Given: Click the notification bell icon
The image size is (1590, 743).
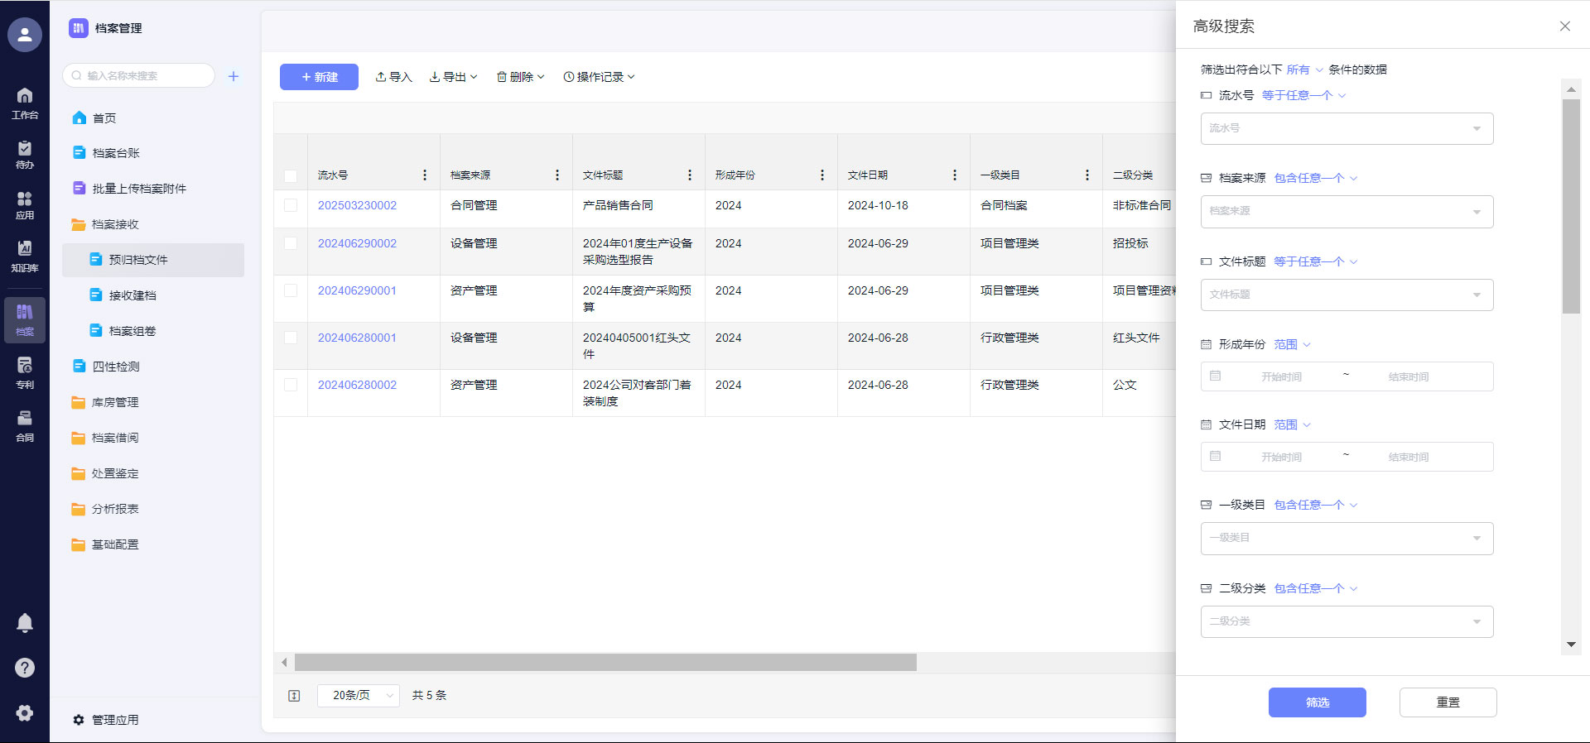Looking at the screenshot, I should click(x=25, y=623).
